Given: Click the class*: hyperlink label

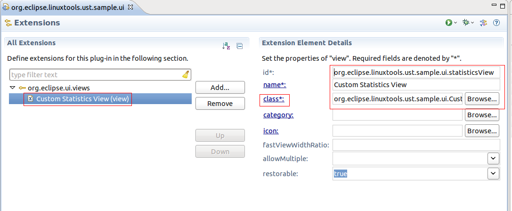Looking at the screenshot, I should (x=274, y=99).
